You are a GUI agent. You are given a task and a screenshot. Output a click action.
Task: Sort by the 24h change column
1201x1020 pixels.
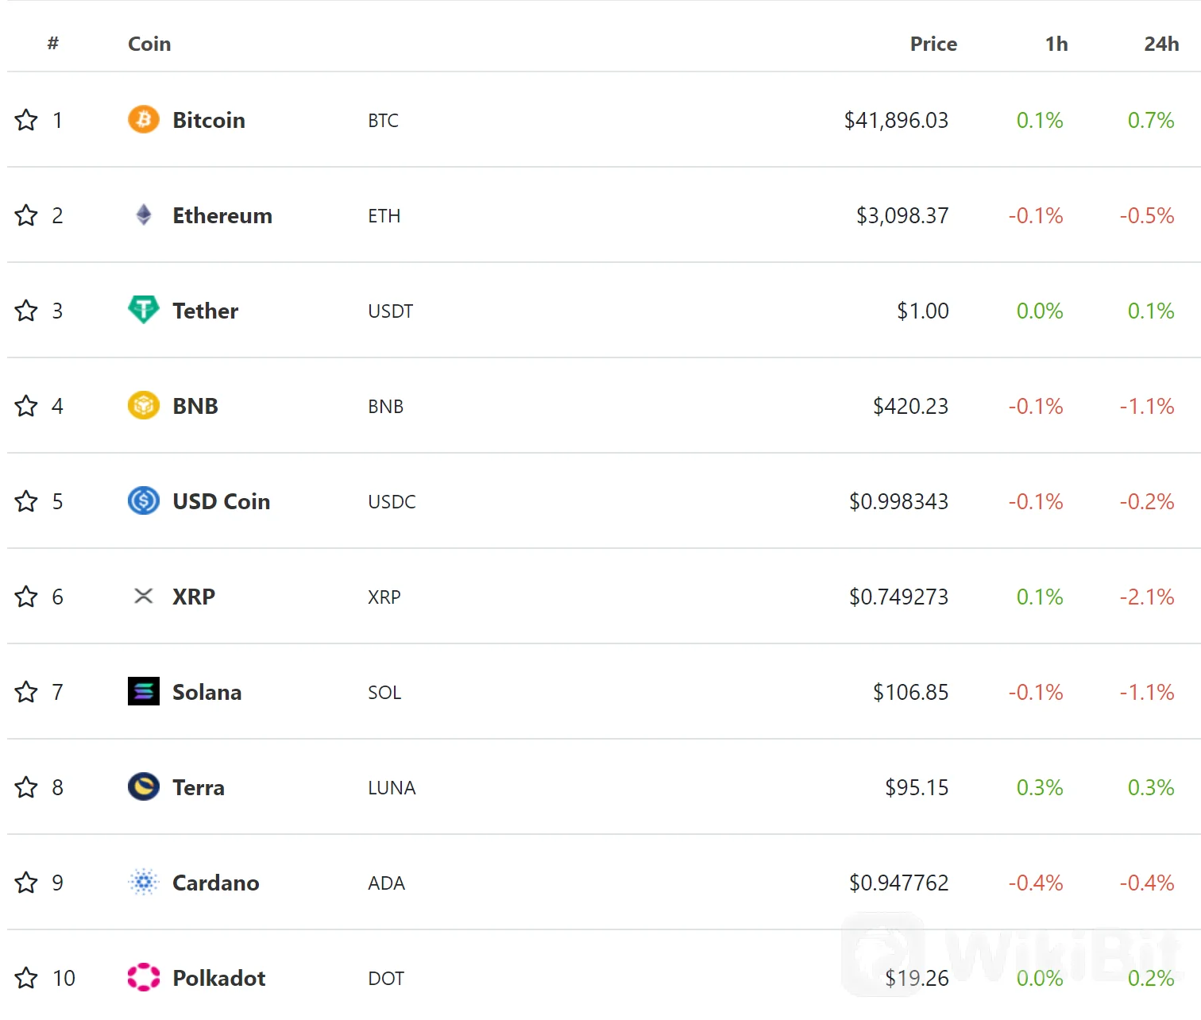click(x=1161, y=44)
